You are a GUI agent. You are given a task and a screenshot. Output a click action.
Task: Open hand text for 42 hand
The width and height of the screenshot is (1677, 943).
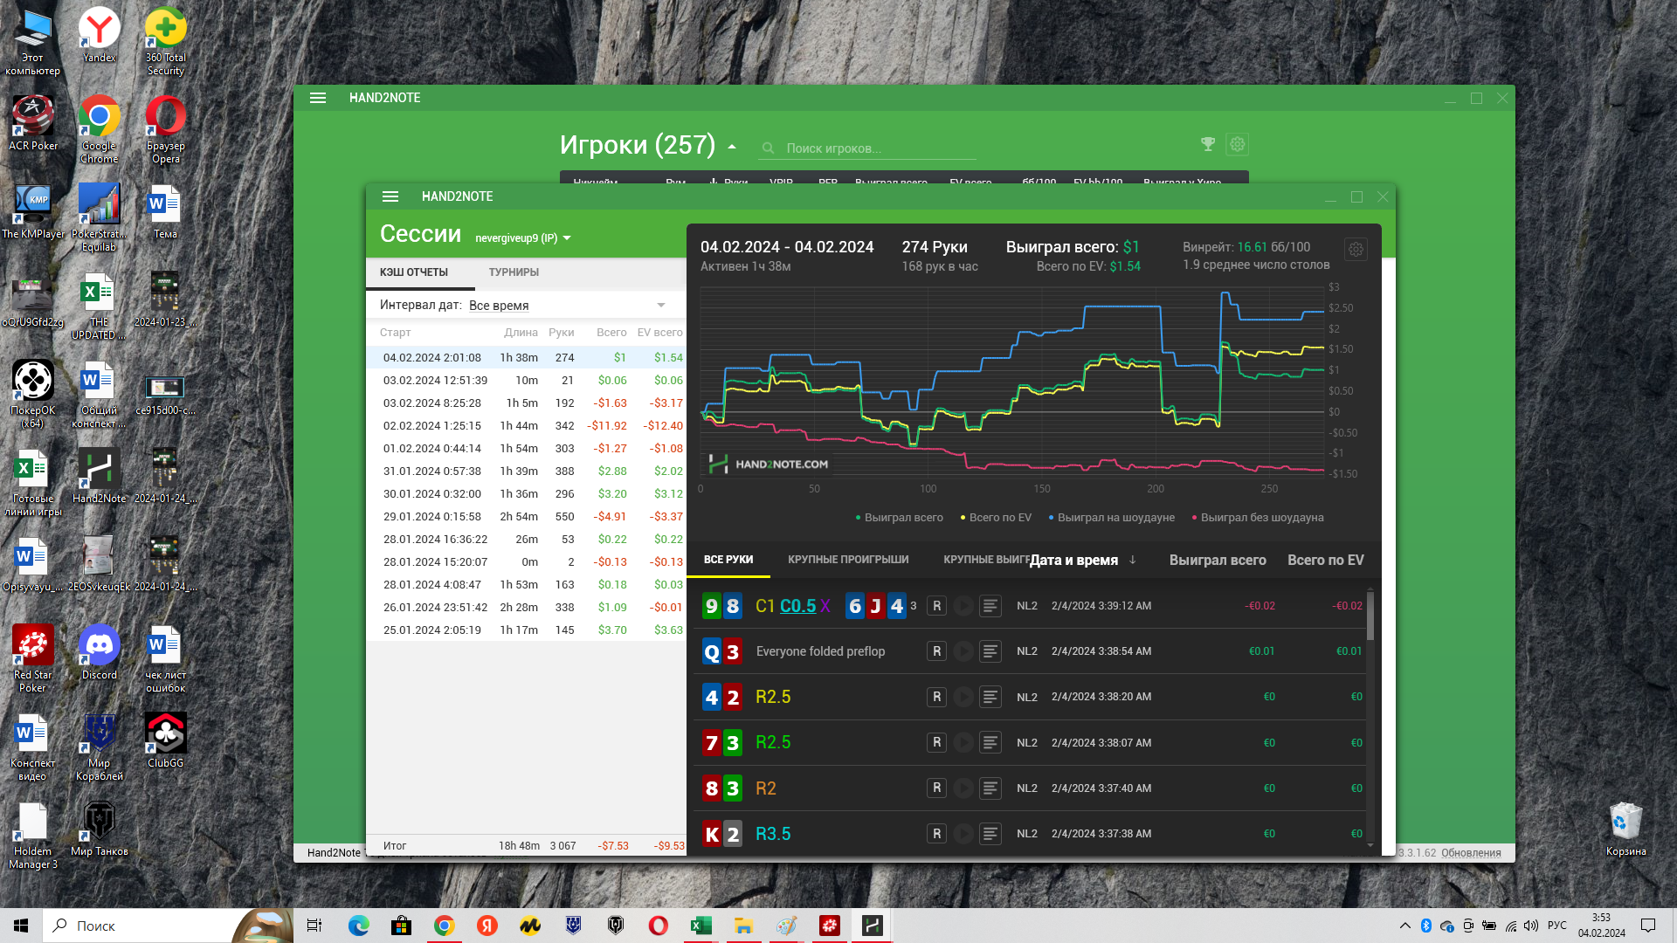coord(990,697)
